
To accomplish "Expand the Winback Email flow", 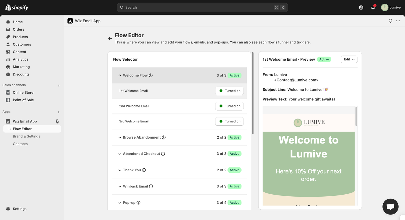I will [120, 186].
